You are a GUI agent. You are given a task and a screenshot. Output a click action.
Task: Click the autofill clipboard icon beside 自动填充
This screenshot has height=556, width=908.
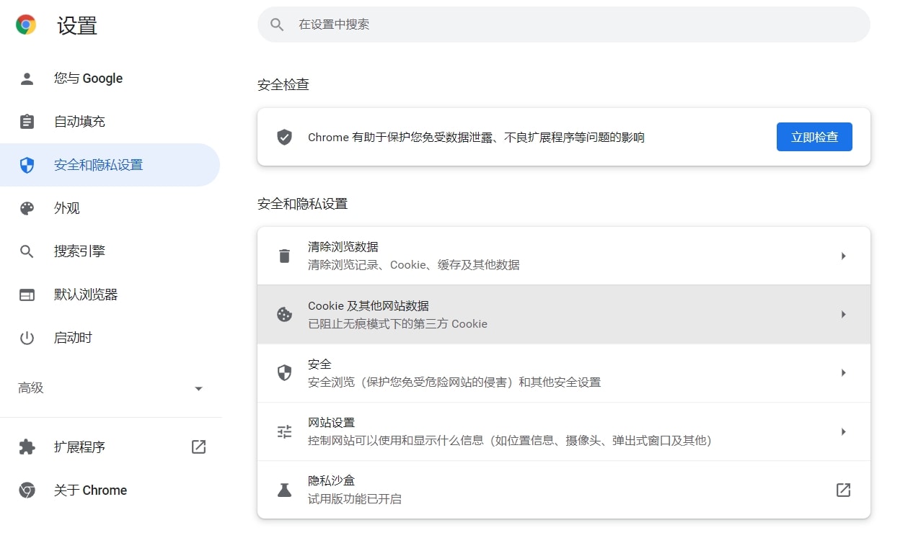click(27, 121)
